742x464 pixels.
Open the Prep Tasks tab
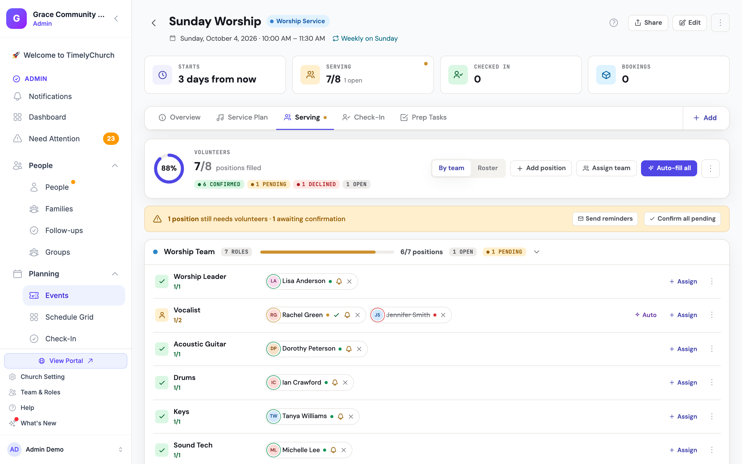(x=424, y=118)
